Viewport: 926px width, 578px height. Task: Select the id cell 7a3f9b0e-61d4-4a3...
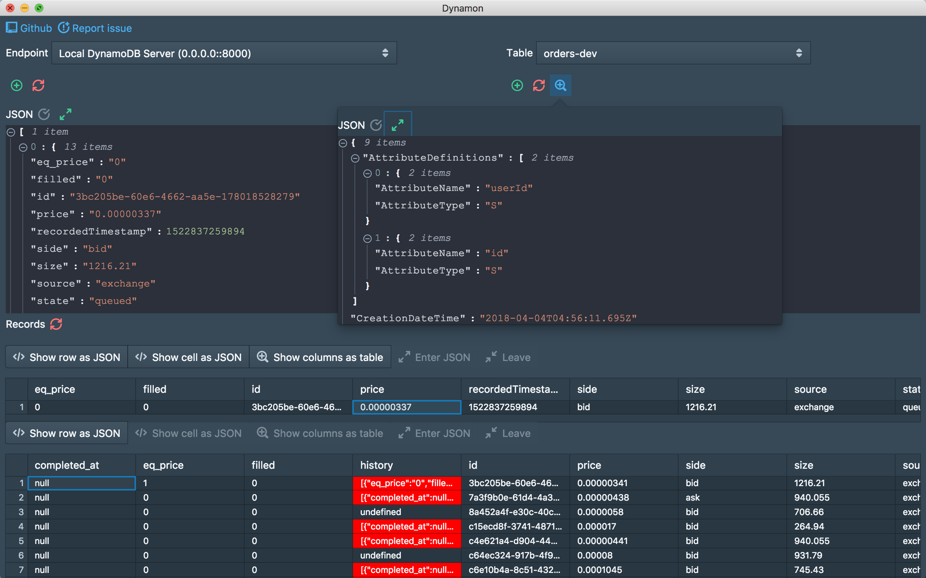coord(515,498)
